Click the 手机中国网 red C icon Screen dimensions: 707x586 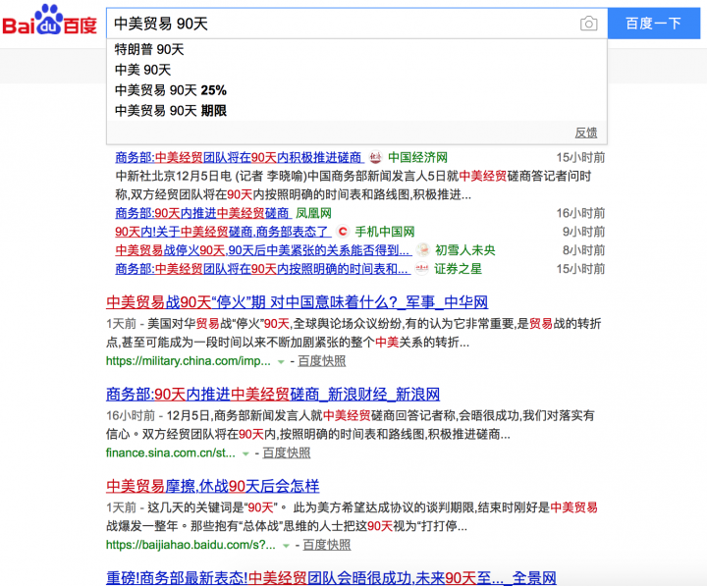(x=343, y=232)
